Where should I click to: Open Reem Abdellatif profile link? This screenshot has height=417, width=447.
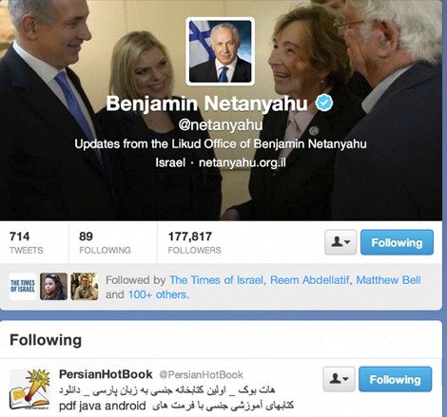[309, 280]
